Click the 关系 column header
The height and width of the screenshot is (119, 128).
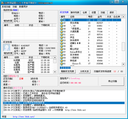109,17
